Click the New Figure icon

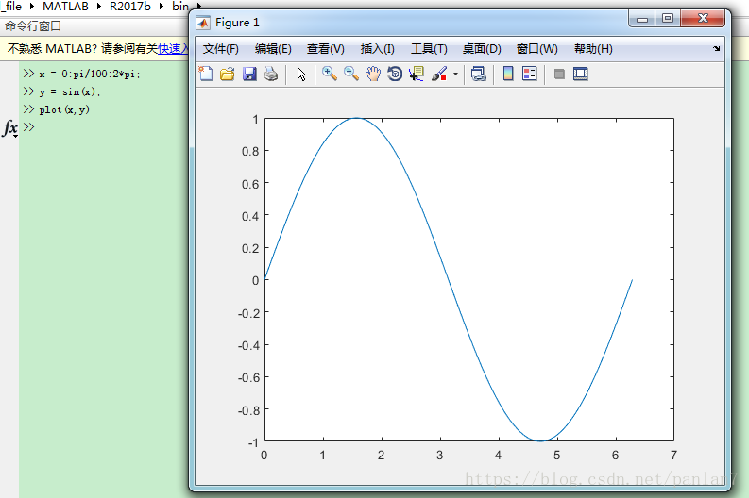(207, 74)
